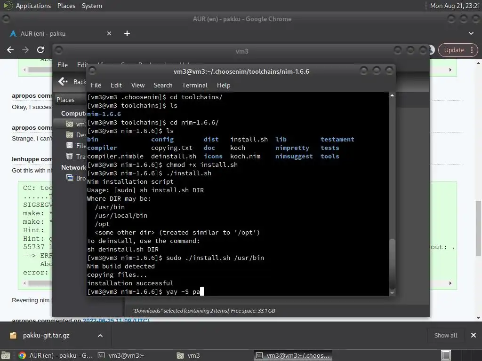
Task: Open the terminal File menu
Action: [x=96, y=86]
